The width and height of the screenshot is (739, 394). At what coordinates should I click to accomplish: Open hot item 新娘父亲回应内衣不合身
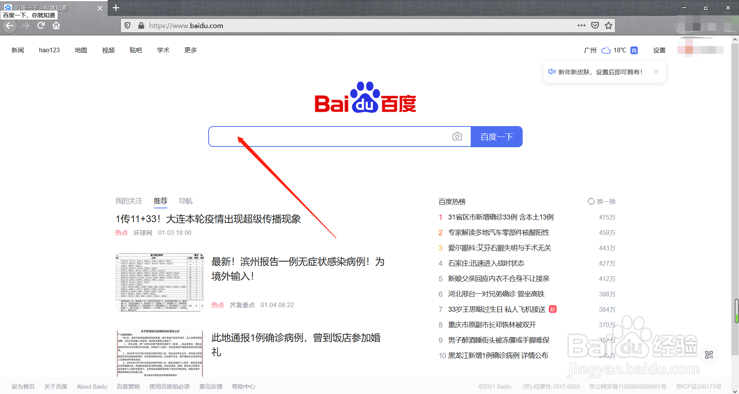[499, 279]
